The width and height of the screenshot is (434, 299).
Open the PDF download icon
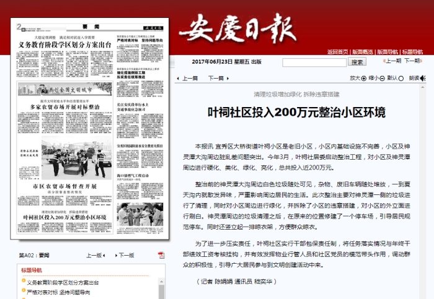pyautogui.click(x=161, y=255)
